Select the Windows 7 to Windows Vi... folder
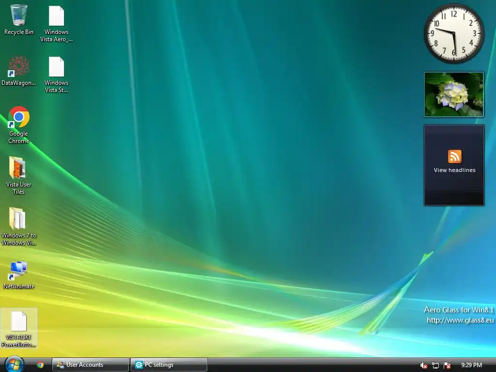 coord(19,227)
